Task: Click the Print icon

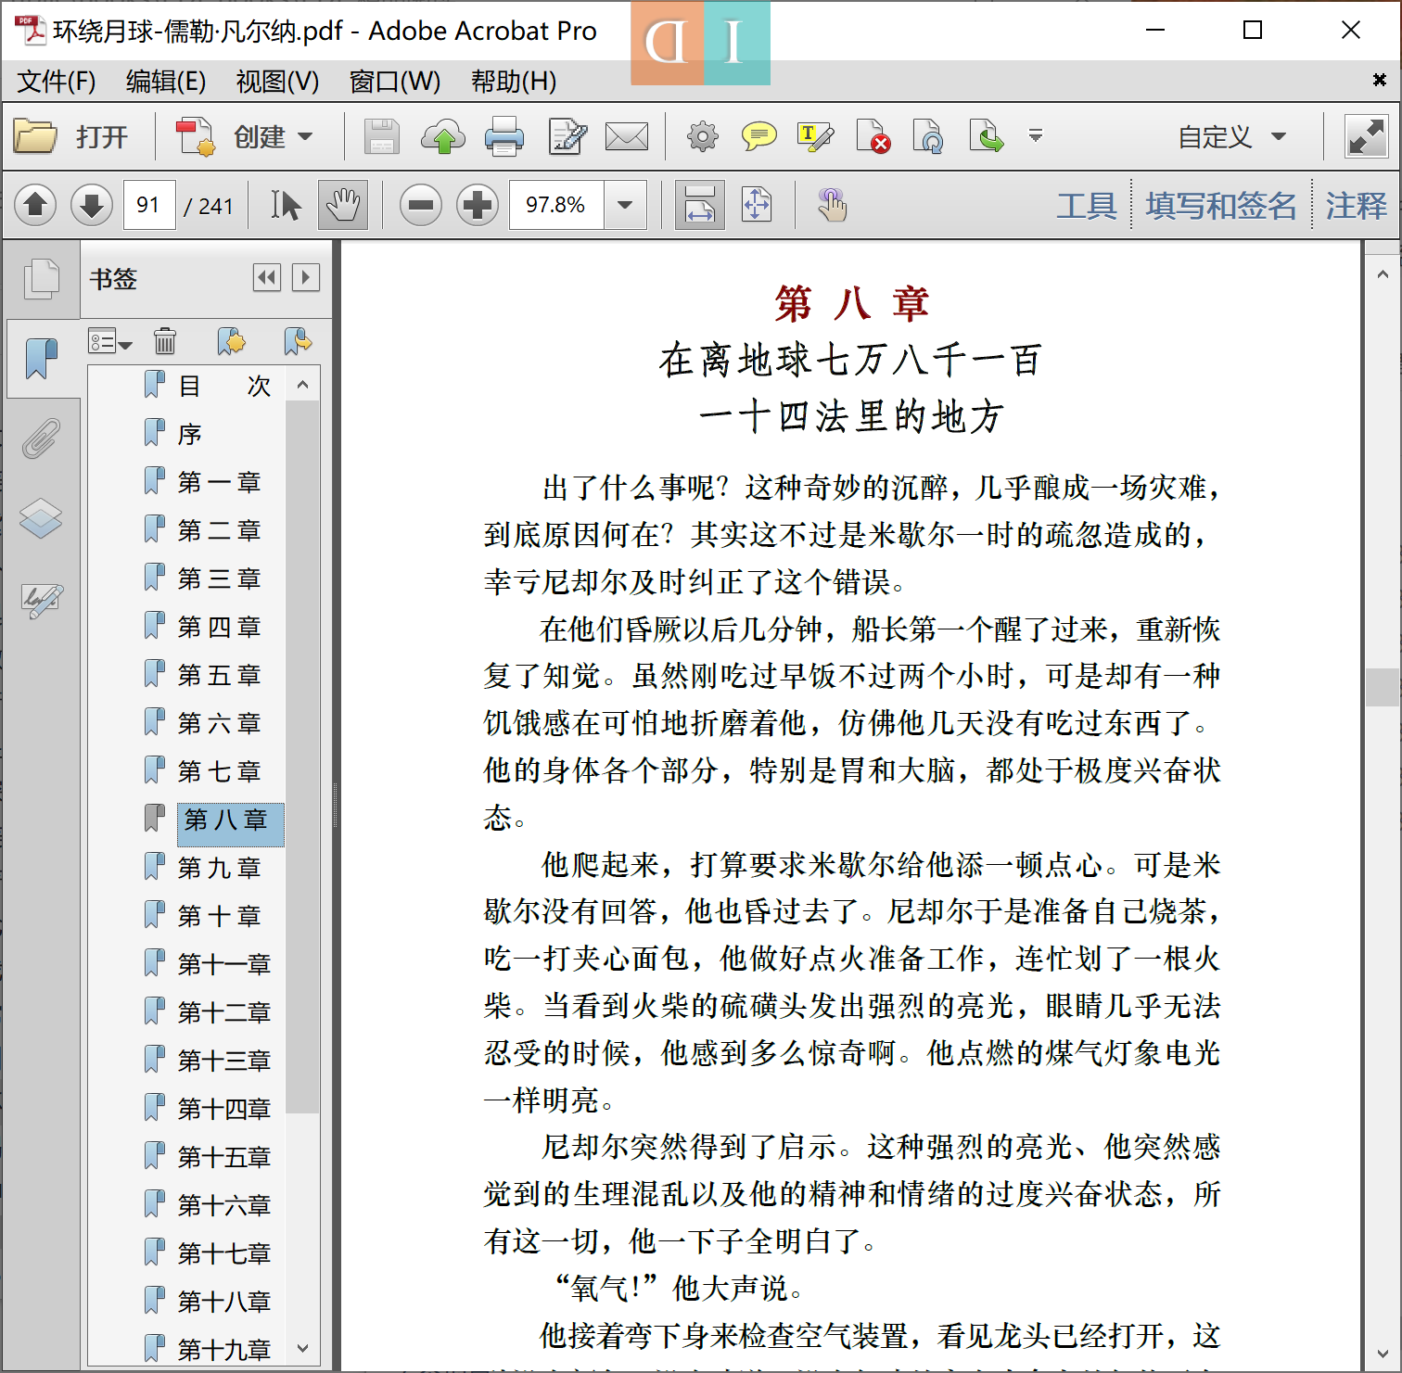Action: [504, 136]
